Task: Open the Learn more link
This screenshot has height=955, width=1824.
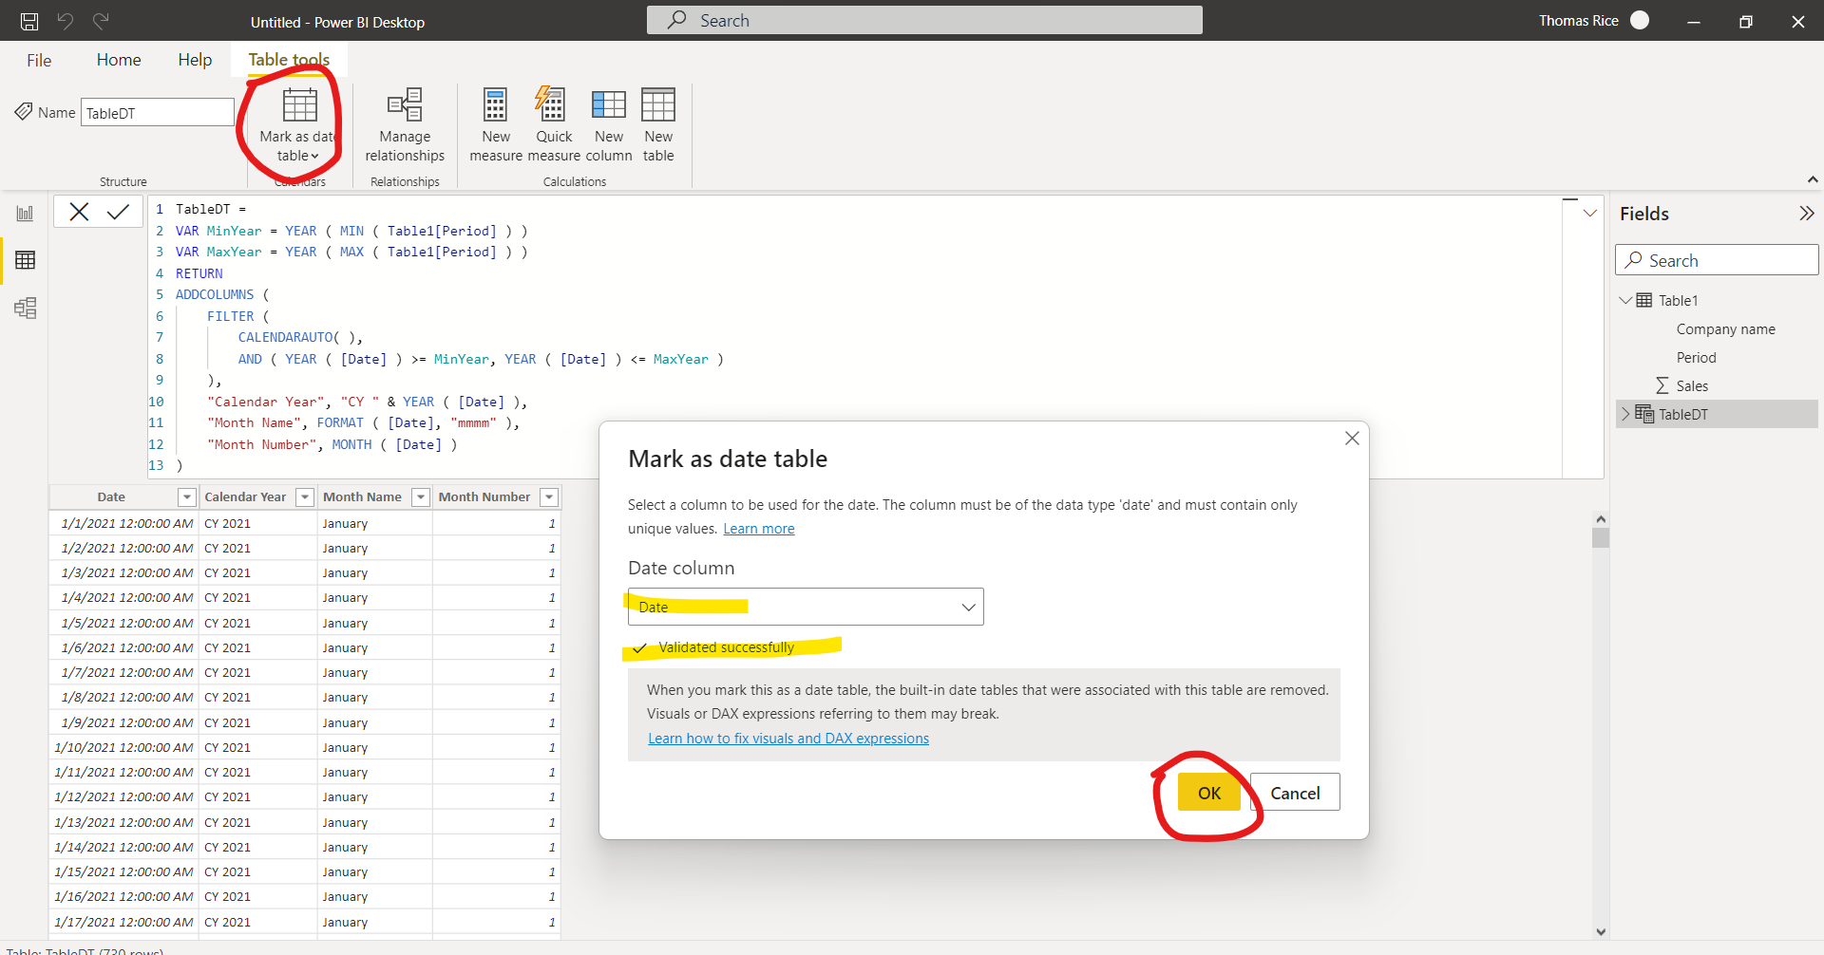Action: pyautogui.click(x=759, y=529)
